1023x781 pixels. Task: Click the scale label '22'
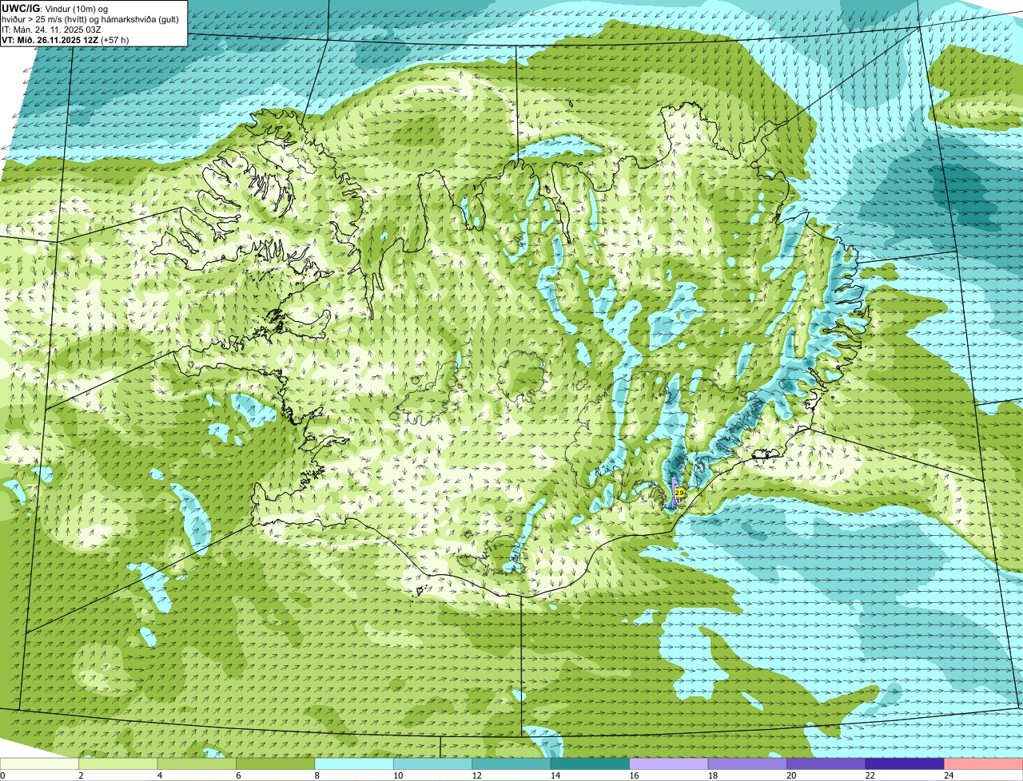tap(870, 775)
